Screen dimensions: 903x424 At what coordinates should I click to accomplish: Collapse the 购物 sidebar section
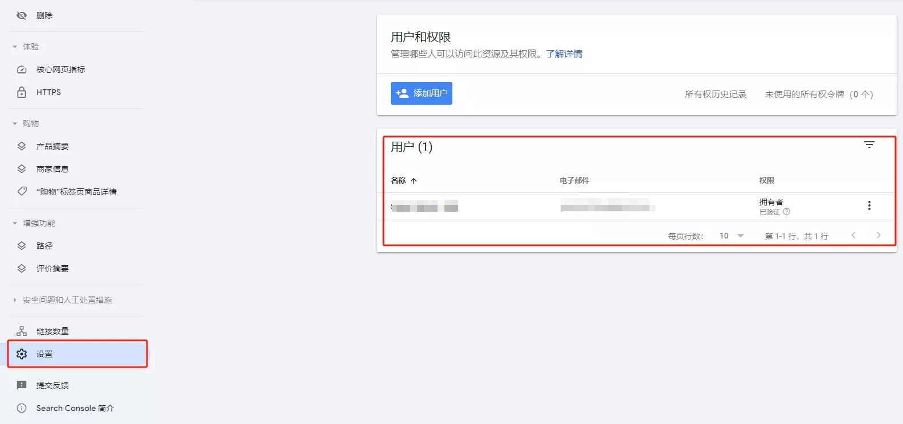[x=15, y=124]
